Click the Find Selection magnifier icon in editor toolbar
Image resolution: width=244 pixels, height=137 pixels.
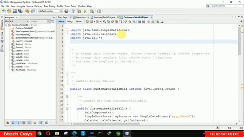(104, 22)
